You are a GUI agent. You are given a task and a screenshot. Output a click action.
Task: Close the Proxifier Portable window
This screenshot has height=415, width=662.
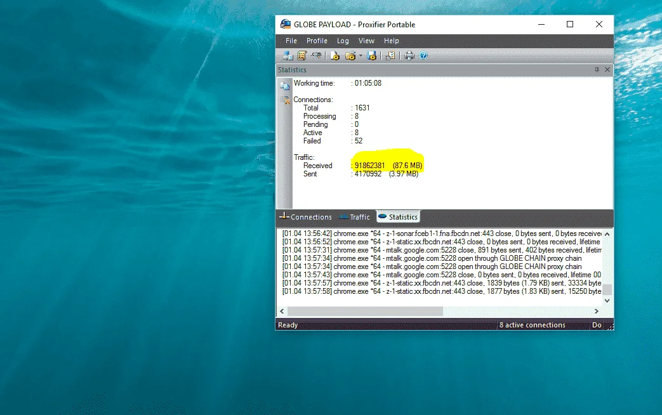[599, 25]
